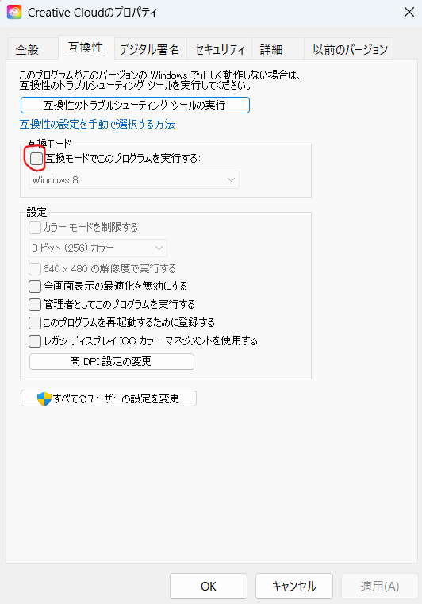
Task: Close the Creative Cloud properties dialog
Action: pos(409,12)
